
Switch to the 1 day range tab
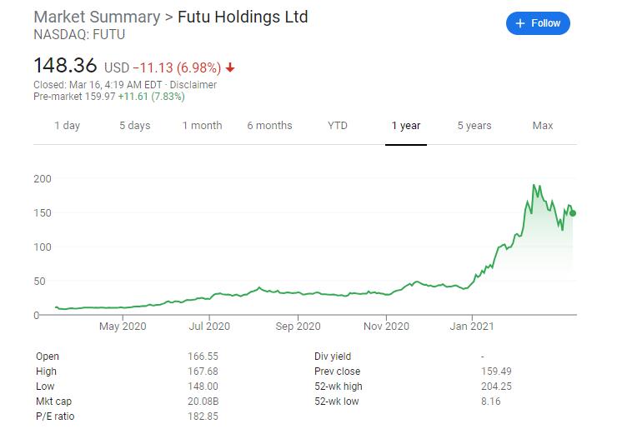point(68,126)
